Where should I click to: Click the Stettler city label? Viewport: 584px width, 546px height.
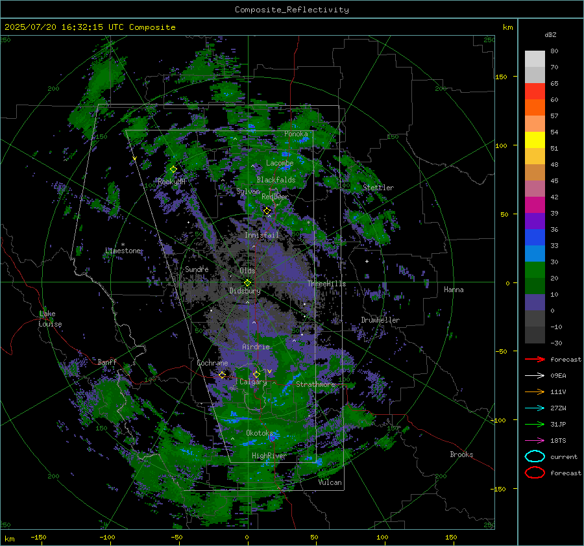point(378,188)
